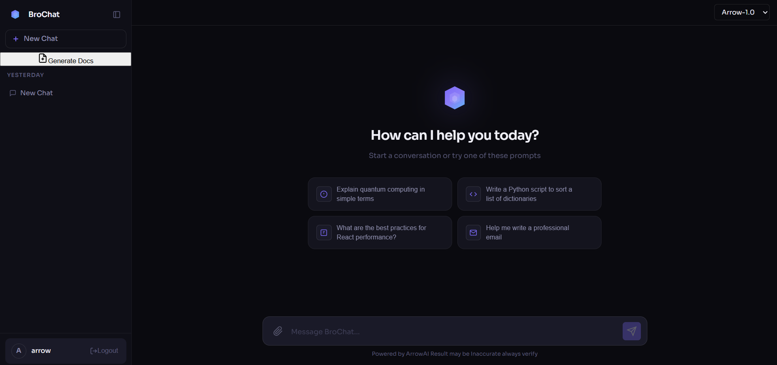Click the arrow user avatar
777x365 pixels.
point(19,351)
